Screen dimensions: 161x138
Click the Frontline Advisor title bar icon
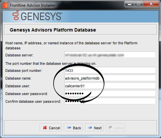tap(5, 5)
